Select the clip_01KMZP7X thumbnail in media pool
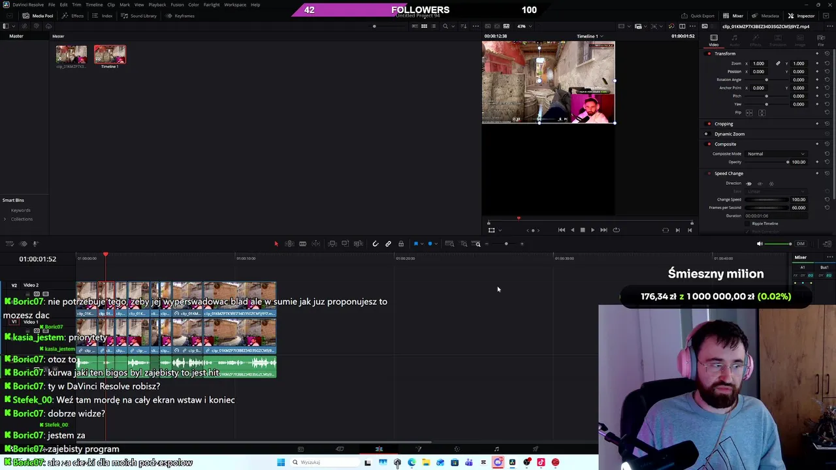This screenshot has height=470, width=836. (x=71, y=55)
